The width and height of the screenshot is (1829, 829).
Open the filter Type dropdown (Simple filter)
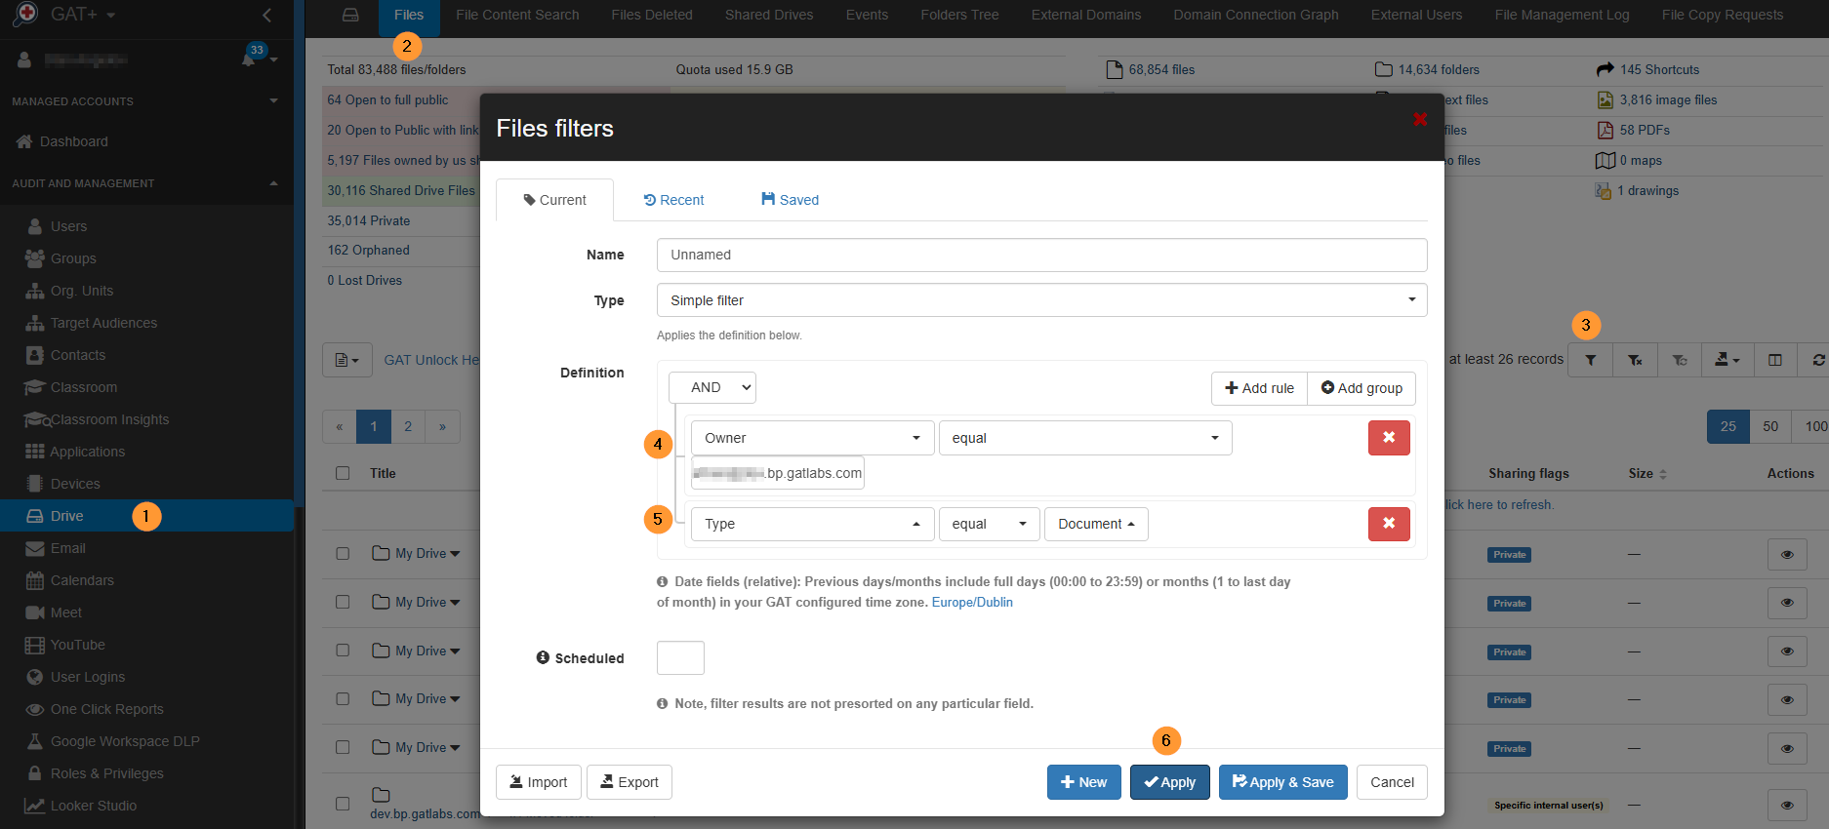coord(1041,300)
